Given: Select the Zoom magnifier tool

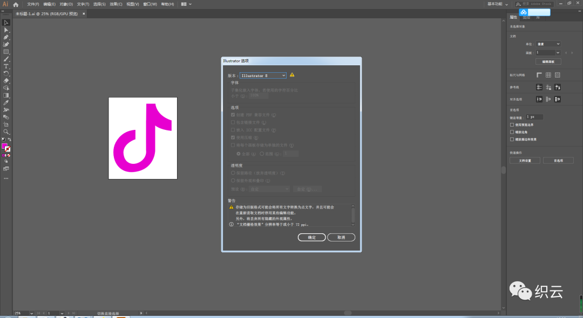Looking at the screenshot, I should (x=6, y=132).
